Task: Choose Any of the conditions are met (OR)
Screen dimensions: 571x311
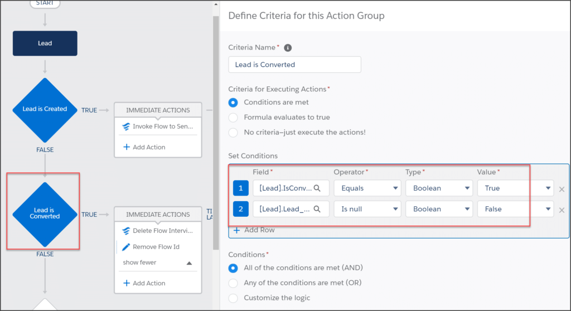Action: pos(233,283)
